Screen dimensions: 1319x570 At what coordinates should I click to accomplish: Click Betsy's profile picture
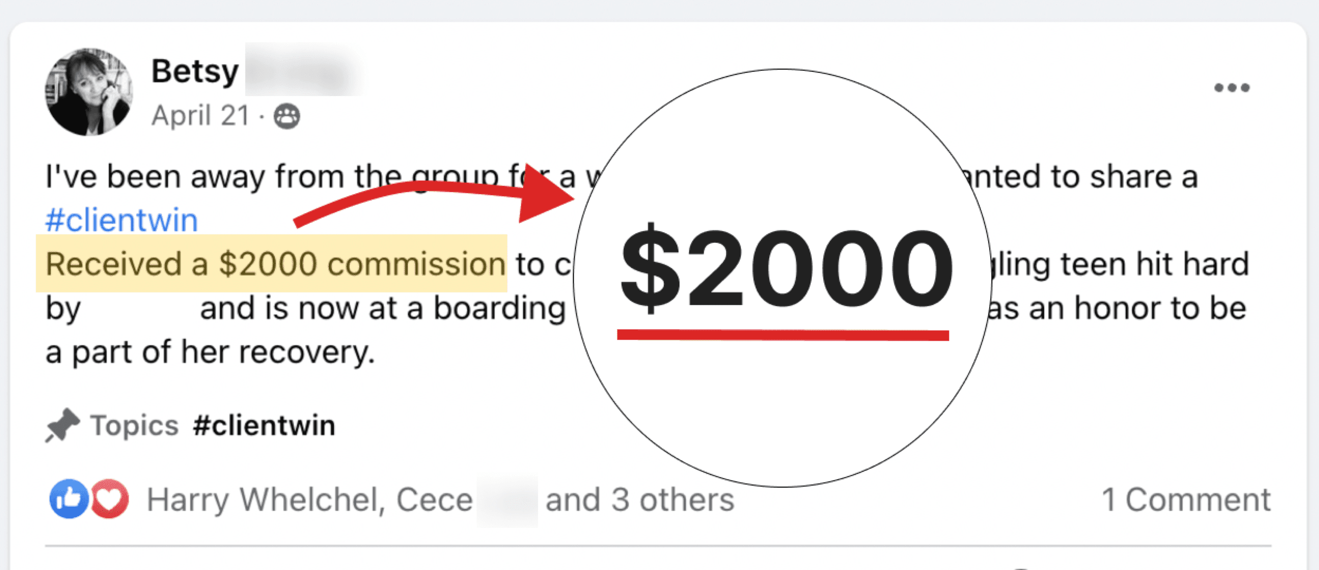(x=89, y=92)
